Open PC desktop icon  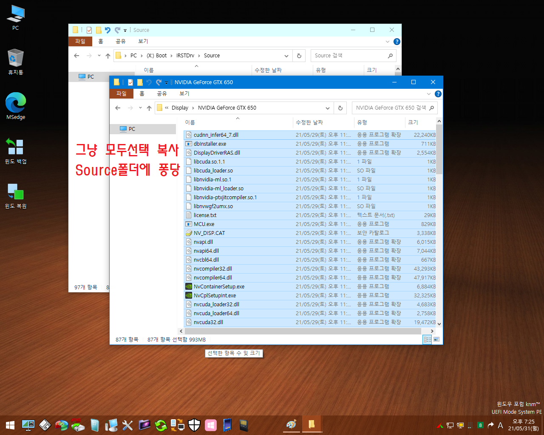pyautogui.click(x=16, y=17)
